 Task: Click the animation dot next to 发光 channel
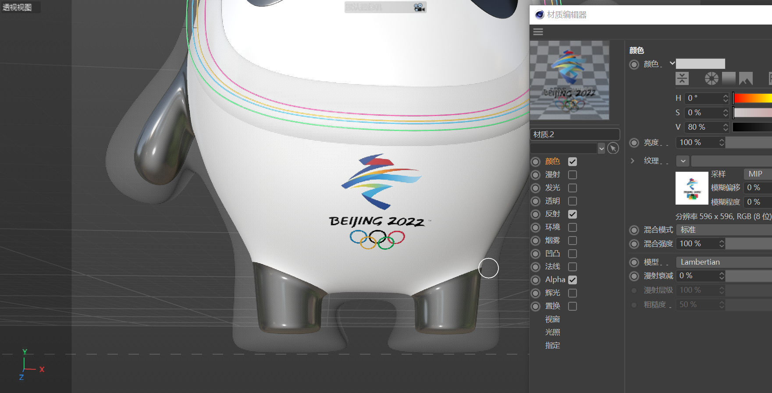point(536,188)
